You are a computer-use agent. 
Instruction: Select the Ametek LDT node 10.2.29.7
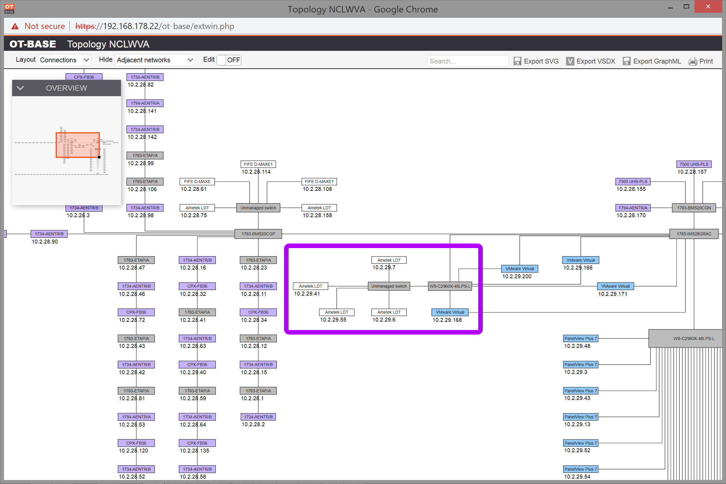[x=389, y=260]
